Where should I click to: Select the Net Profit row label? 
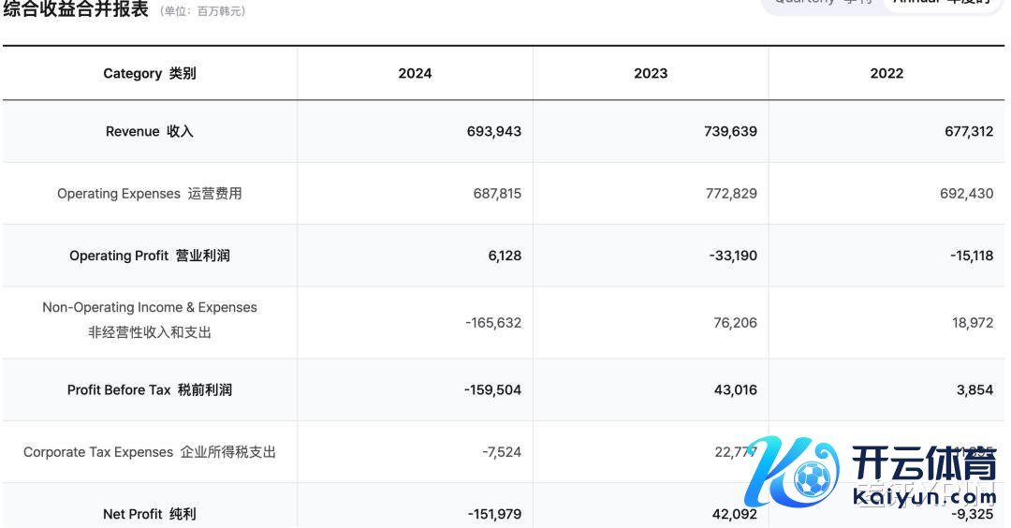[x=150, y=514]
